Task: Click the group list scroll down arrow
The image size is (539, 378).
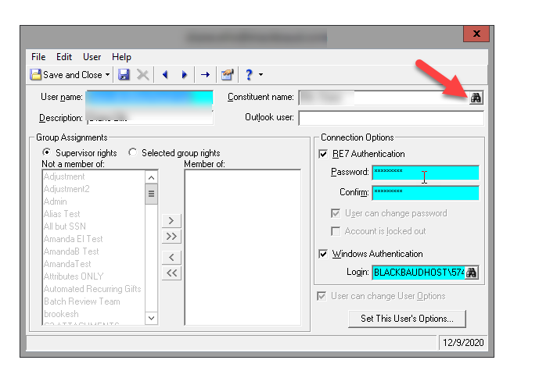Action: 151,318
